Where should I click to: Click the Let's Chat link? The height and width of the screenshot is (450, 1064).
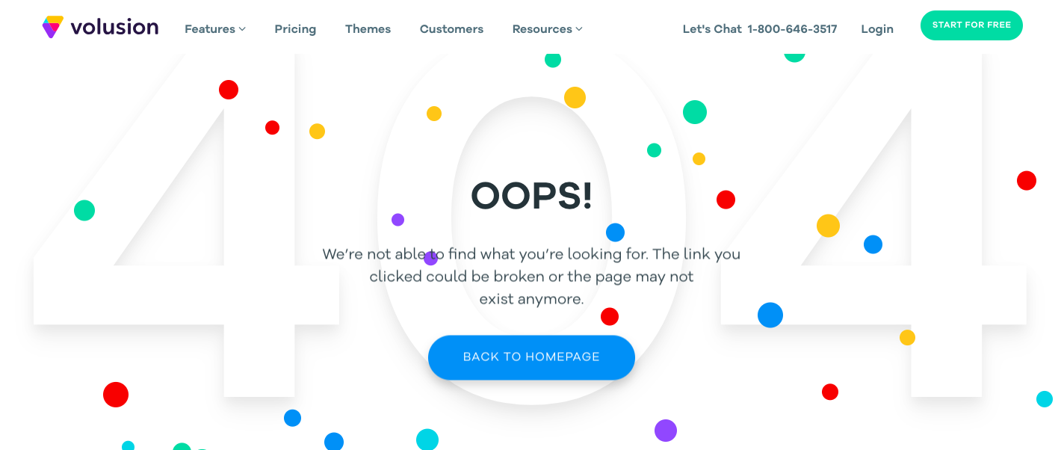coord(712,29)
